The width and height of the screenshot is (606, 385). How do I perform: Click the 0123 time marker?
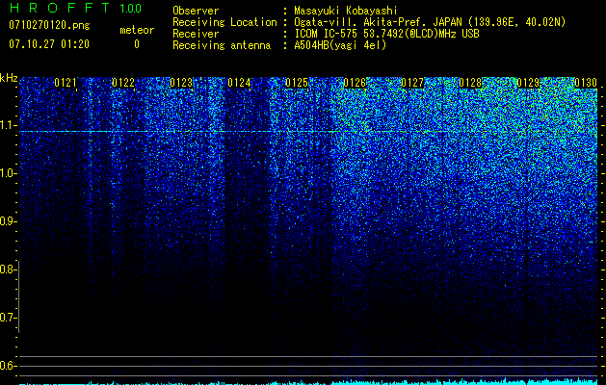pos(181,83)
